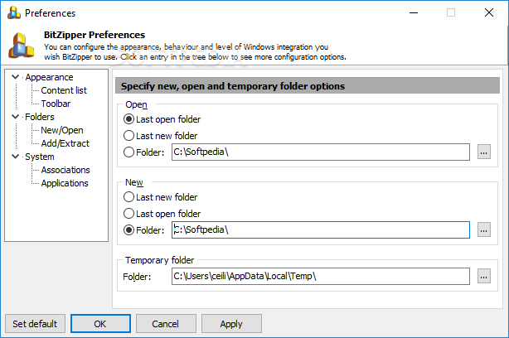Select 'Last open folder' in New group
The image size is (509, 338).
[162, 214]
